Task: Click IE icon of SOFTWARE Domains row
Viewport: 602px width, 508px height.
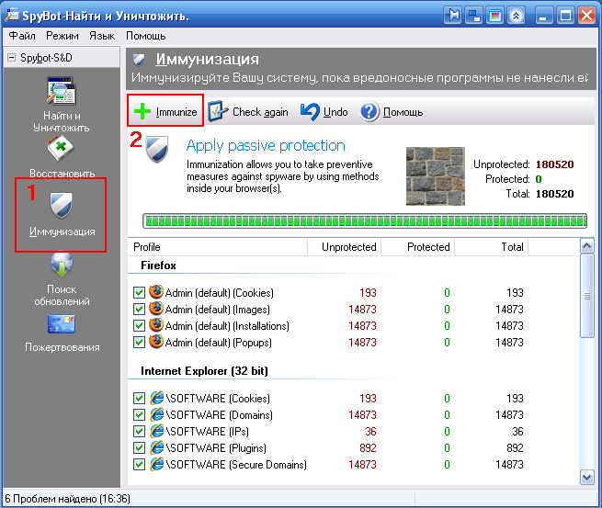Action: (156, 414)
